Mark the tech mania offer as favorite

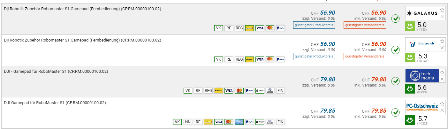tap(442, 72)
